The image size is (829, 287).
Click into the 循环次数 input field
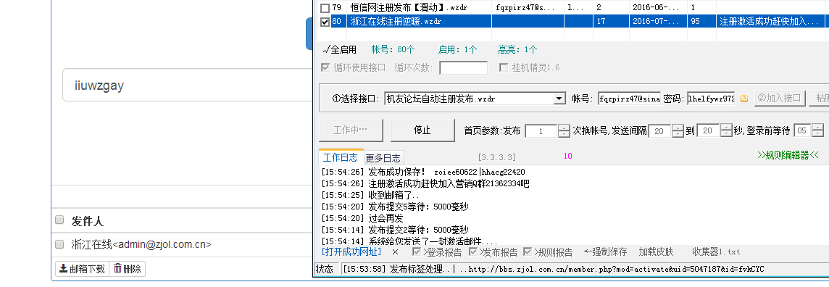[464, 67]
